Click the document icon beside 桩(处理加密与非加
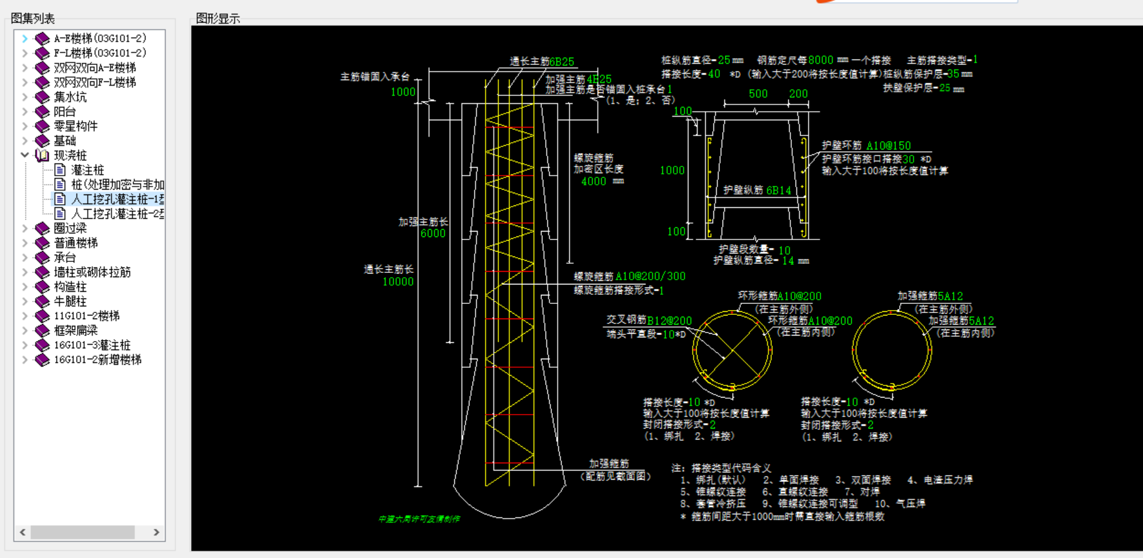1143x558 pixels. pyautogui.click(x=60, y=184)
